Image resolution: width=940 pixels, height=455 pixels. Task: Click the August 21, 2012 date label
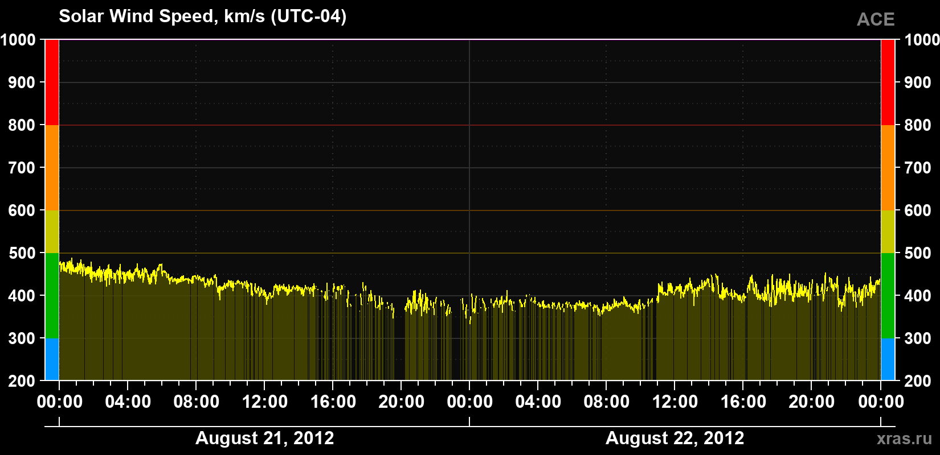pyautogui.click(x=264, y=439)
